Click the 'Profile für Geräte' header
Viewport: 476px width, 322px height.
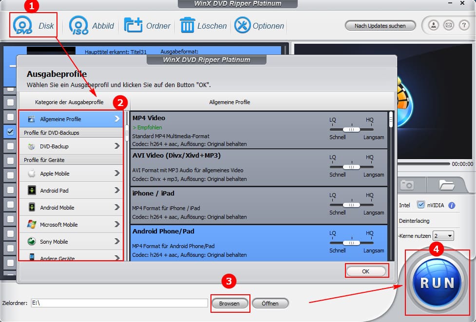71,160
